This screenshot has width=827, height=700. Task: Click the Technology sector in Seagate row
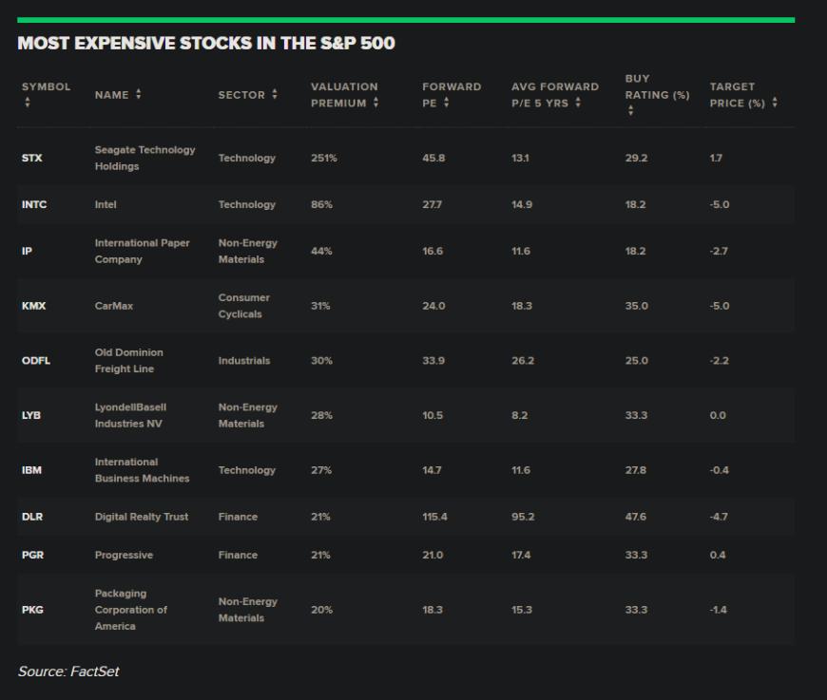247,158
